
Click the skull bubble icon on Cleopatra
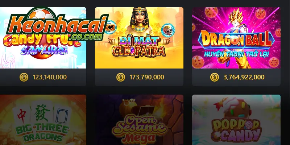click(168, 30)
